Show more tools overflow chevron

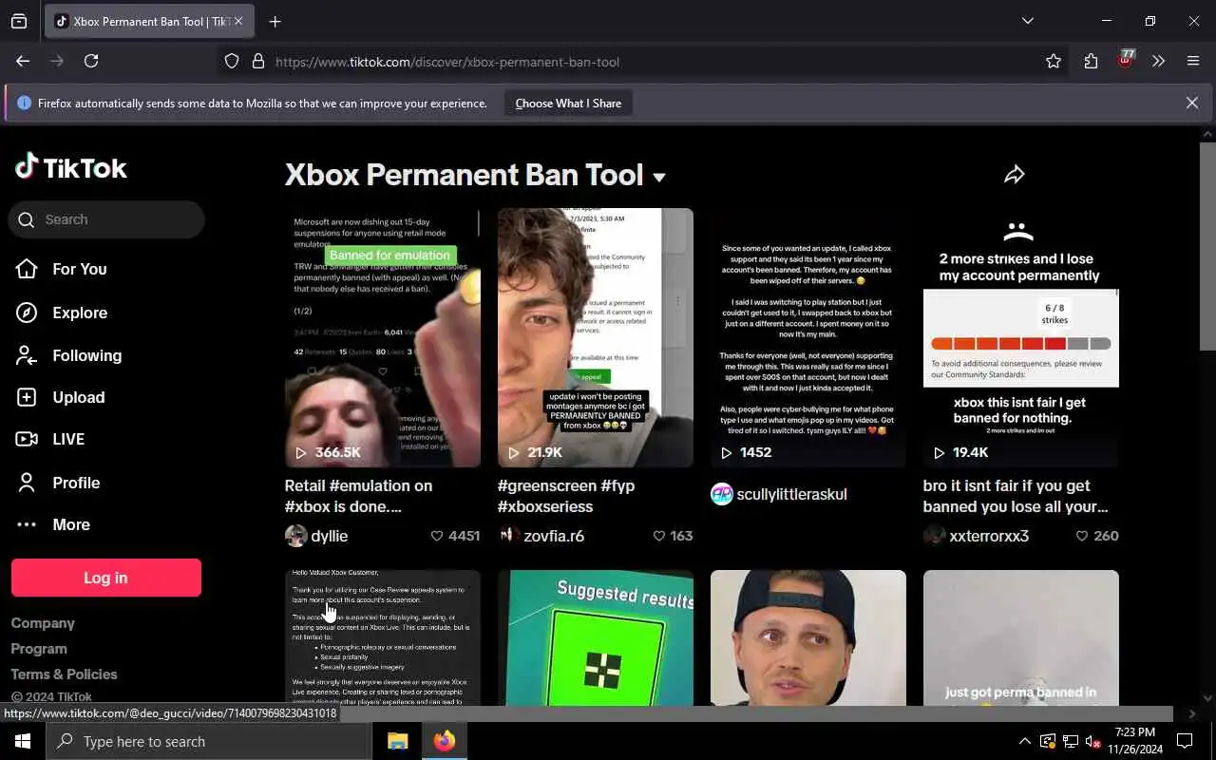[1158, 62]
